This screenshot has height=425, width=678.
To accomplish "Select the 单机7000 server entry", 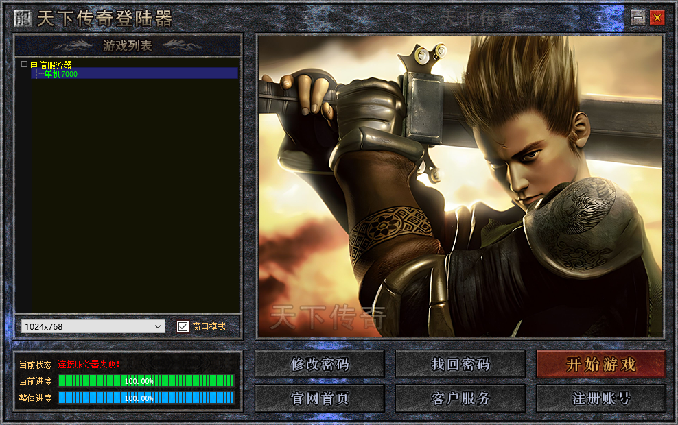I will tap(62, 73).
